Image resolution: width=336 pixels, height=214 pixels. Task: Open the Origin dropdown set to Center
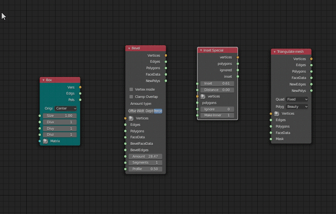[66, 108]
